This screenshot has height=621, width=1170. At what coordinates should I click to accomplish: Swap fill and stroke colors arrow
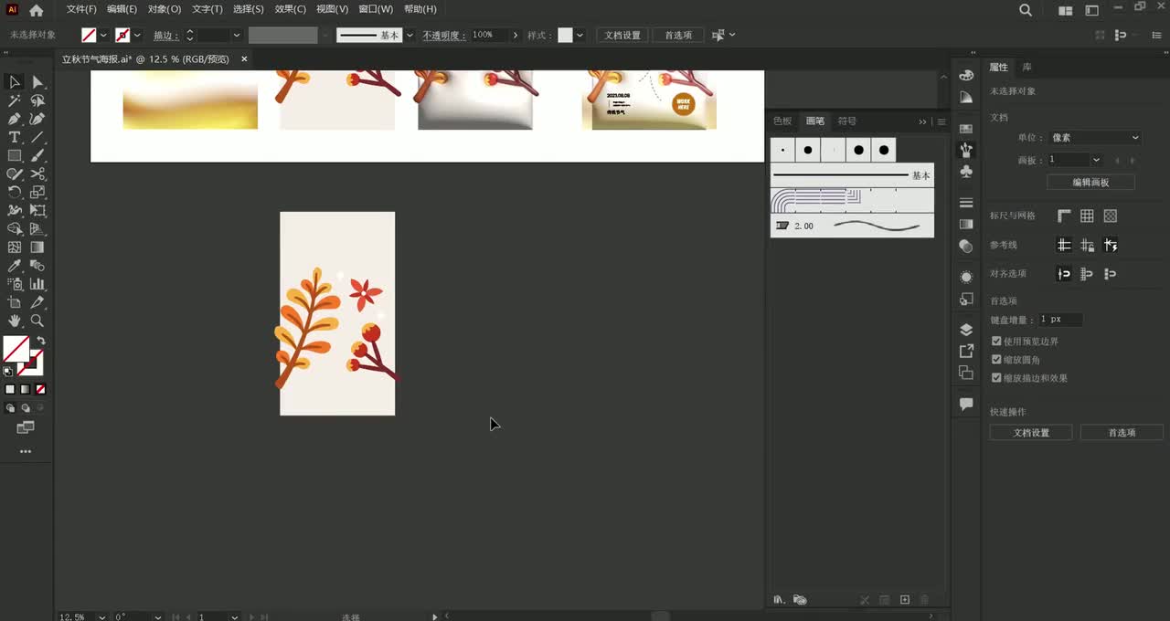click(x=40, y=341)
